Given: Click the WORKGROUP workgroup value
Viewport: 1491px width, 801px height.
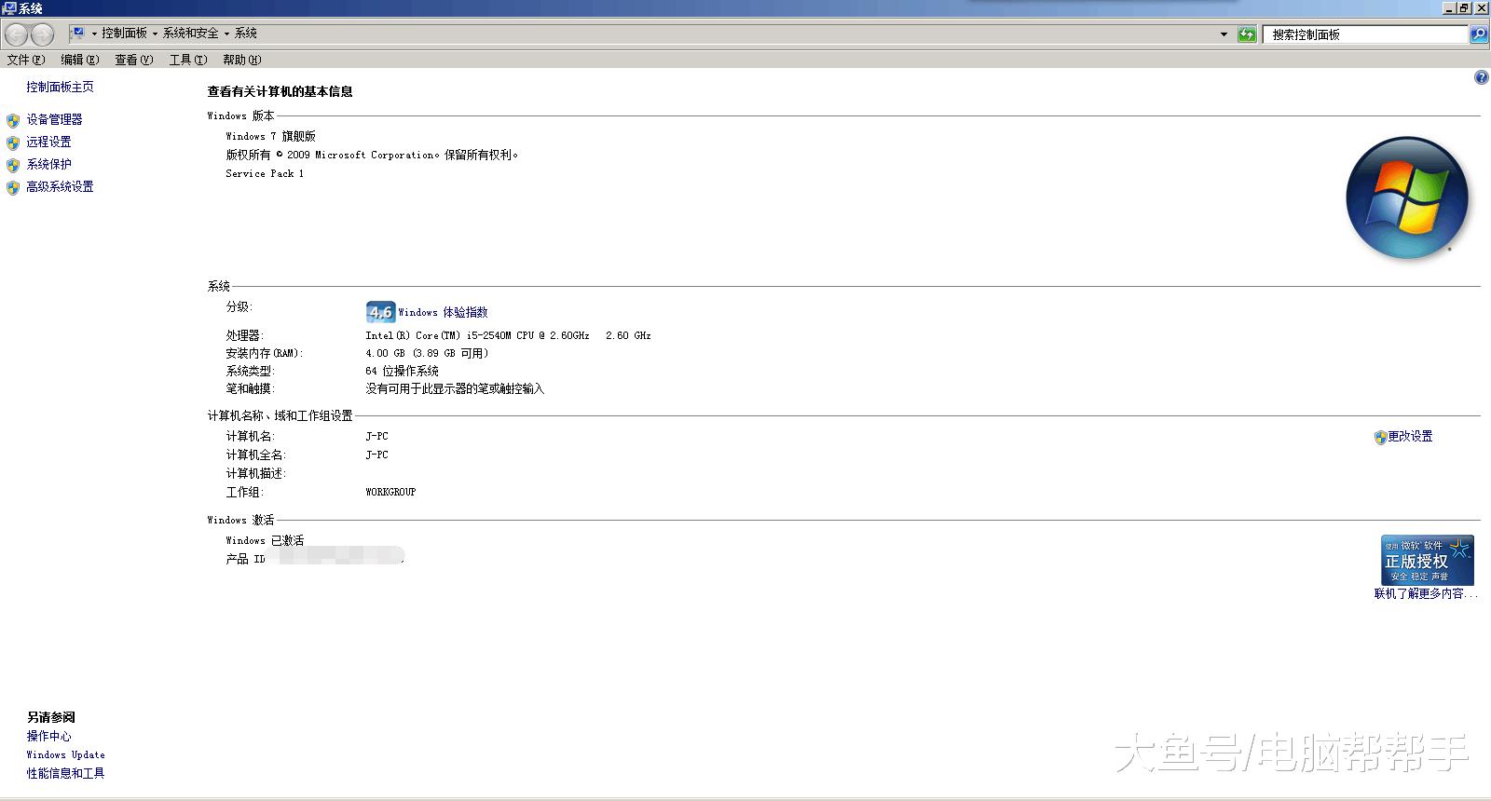Looking at the screenshot, I should pos(391,492).
